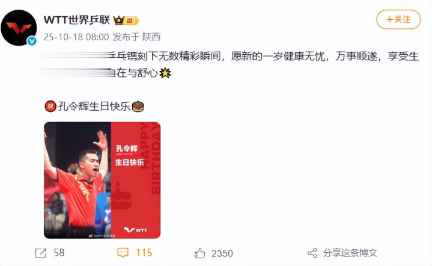Click the birthday cake emoji
This screenshot has width=432, height=266.
(x=138, y=107)
